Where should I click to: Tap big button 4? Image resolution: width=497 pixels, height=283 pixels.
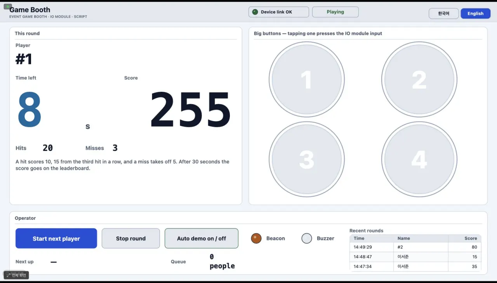coord(419,159)
